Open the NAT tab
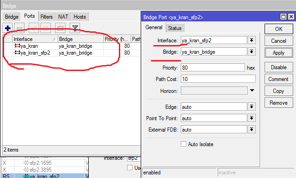This screenshot has height=178, width=296. pos(63,17)
